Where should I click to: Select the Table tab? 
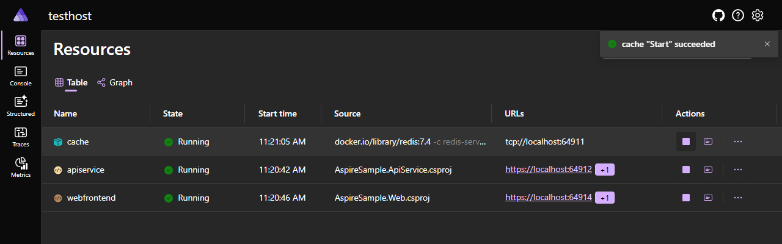tap(71, 82)
